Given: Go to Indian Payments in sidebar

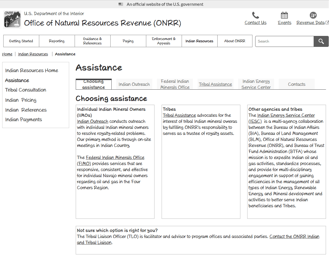Looking at the screenshot, I should (24, 120).
